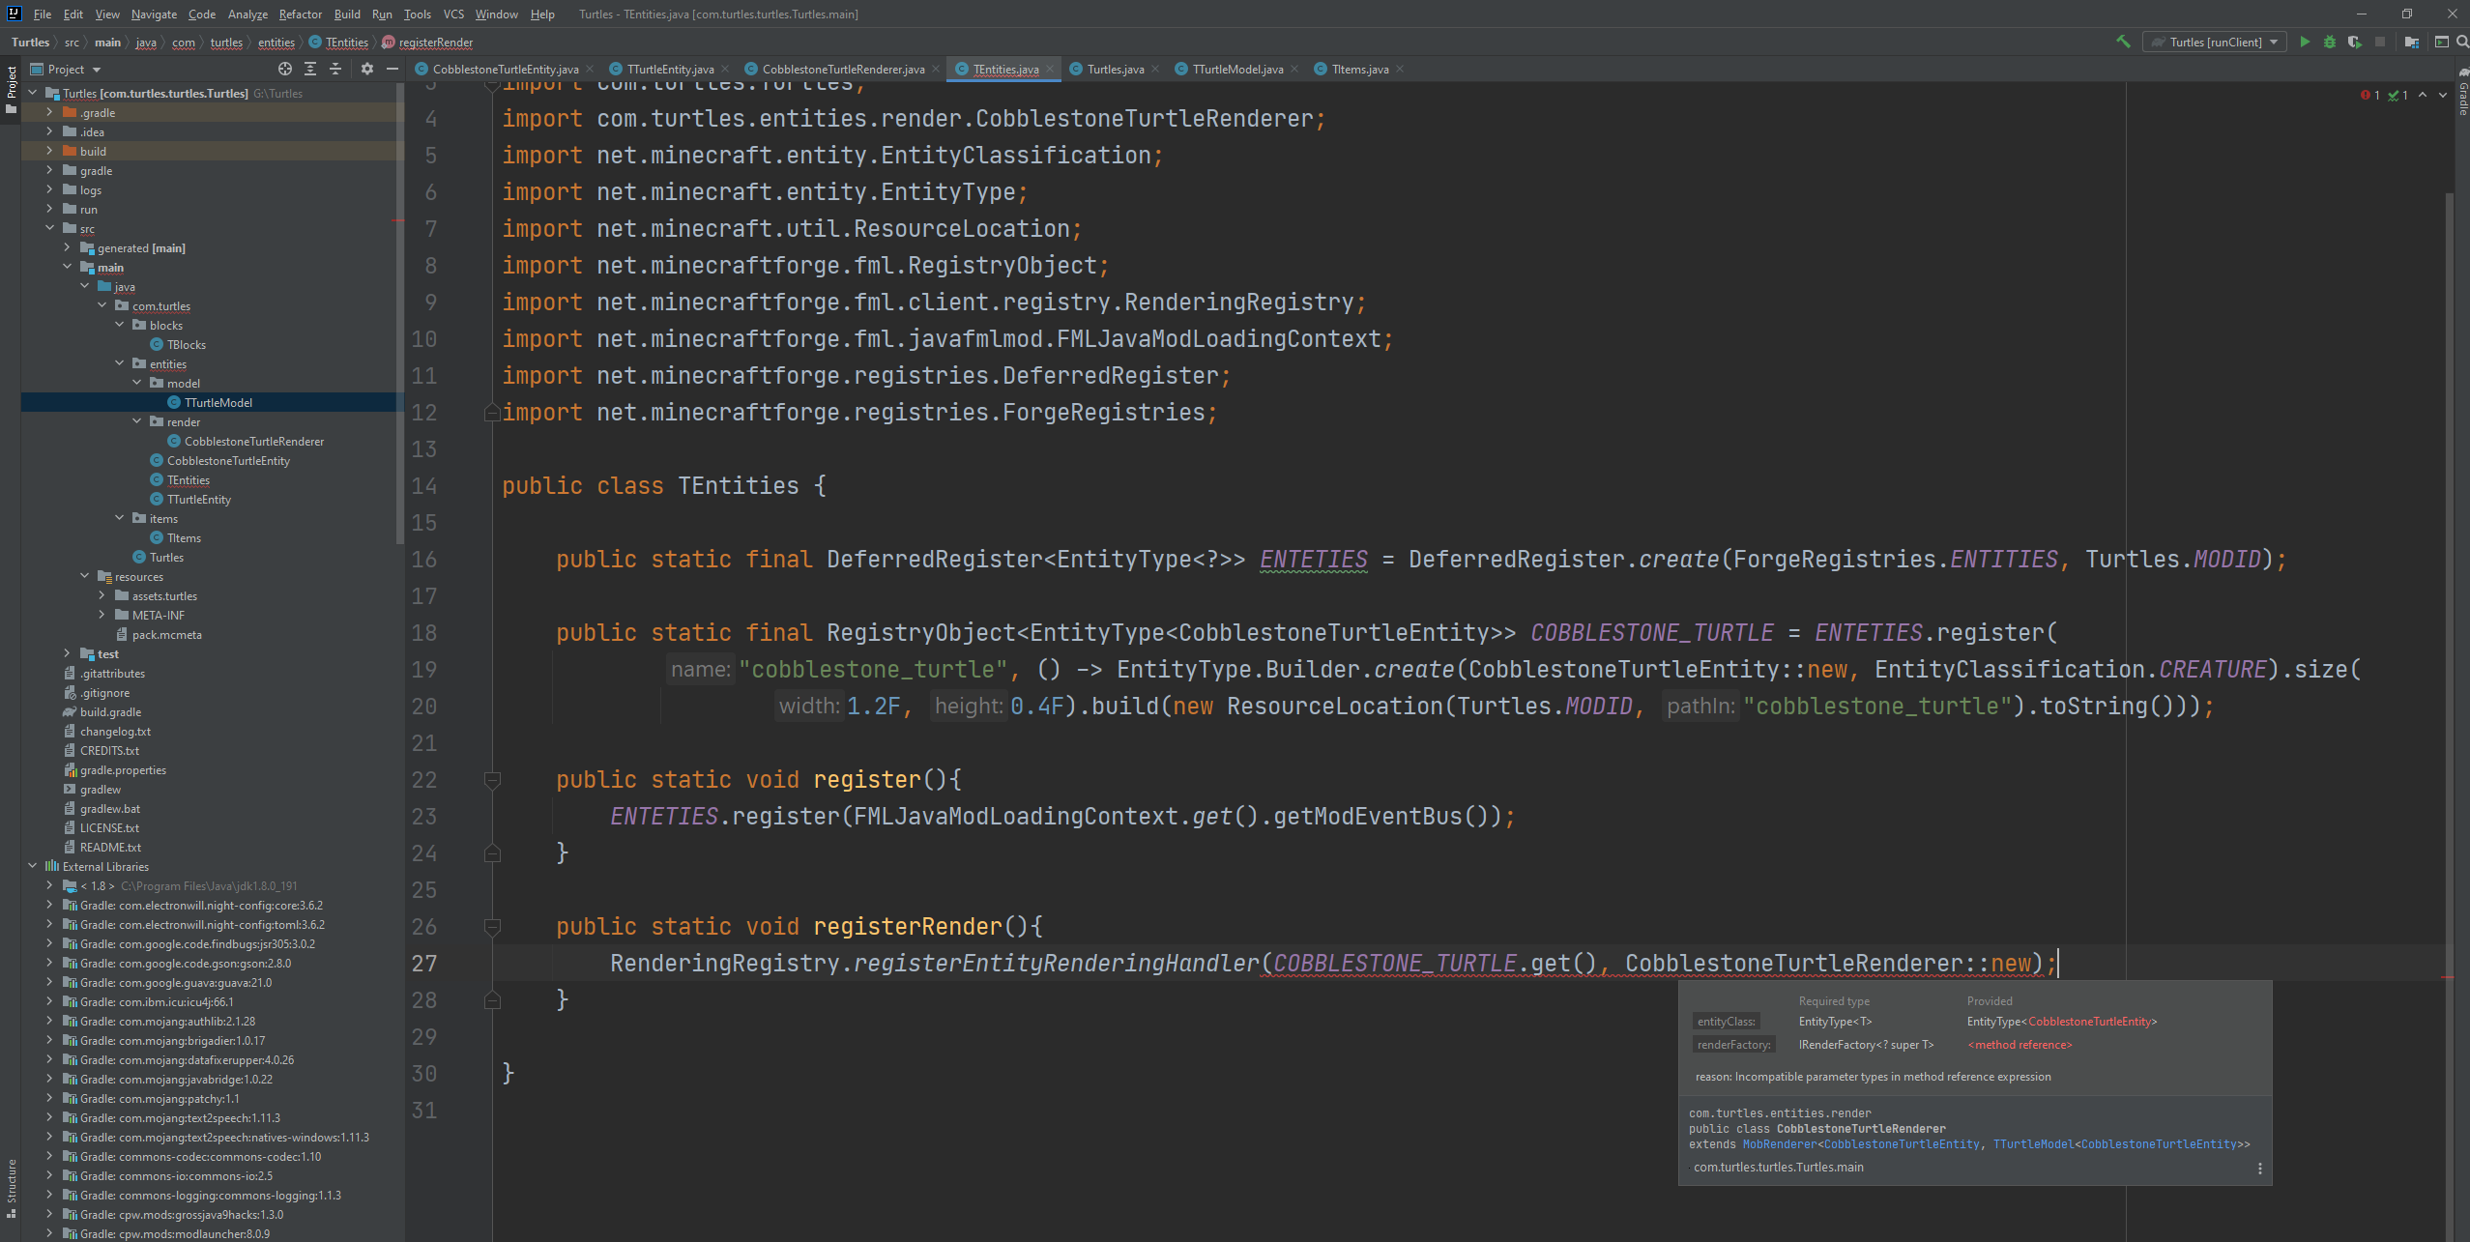Expand the build folder in tree
Screen dimensions: 2470x1242
coord(49,151)
